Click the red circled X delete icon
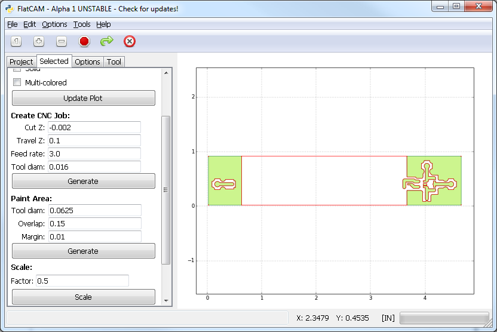 (x=130, y=41)
